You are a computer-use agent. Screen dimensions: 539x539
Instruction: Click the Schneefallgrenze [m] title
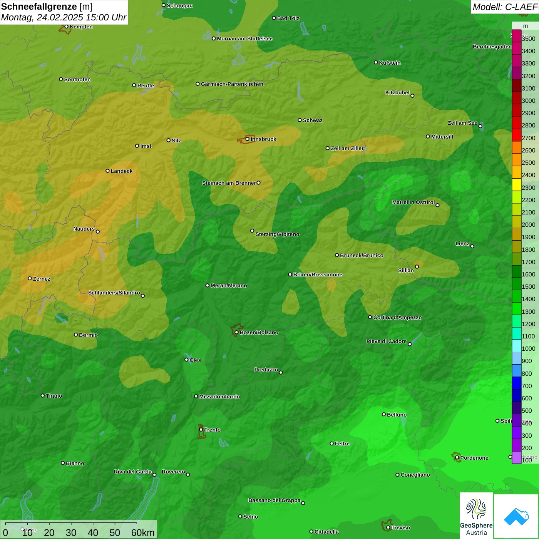(47, 7)
